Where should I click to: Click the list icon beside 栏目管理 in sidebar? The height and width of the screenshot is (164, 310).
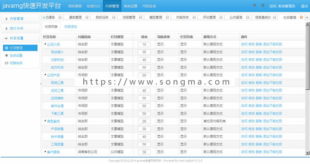coord(7,48)
